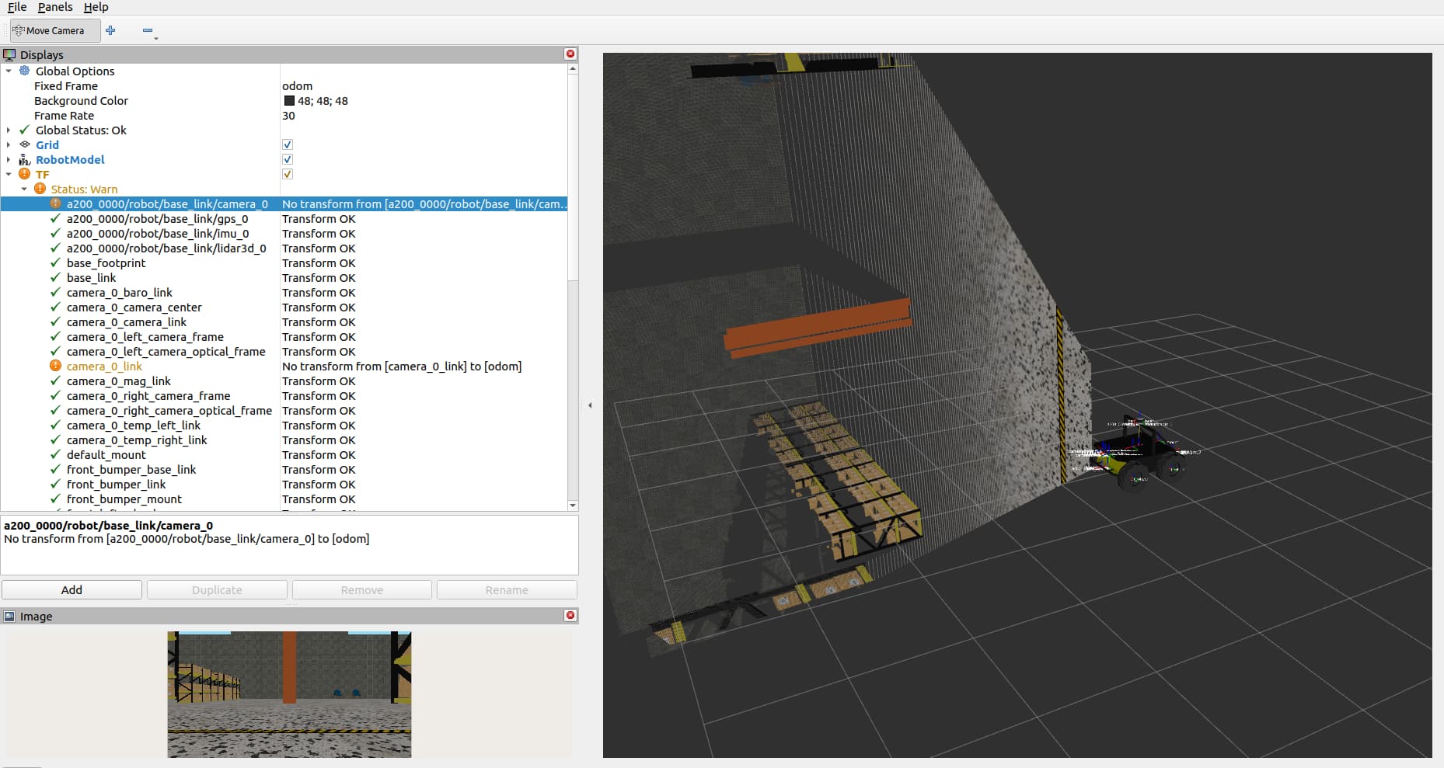Click the checkmark next to default_mount
The width and height of the screenshot is (1444, 768).
coord(55,454)
